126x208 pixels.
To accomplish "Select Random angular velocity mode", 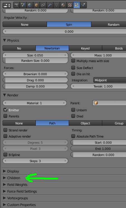I will pyautogui.click(x=109, y=25).
